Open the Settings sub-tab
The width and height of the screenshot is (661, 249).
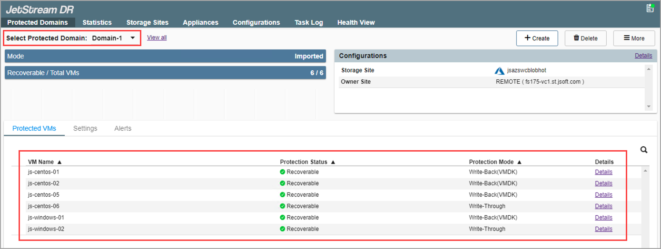85,128
